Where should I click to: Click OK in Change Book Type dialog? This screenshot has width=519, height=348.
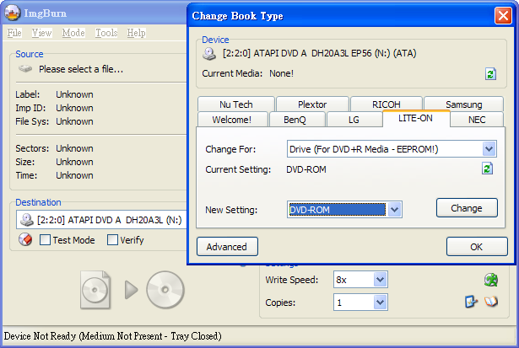[x=477, y=247]
